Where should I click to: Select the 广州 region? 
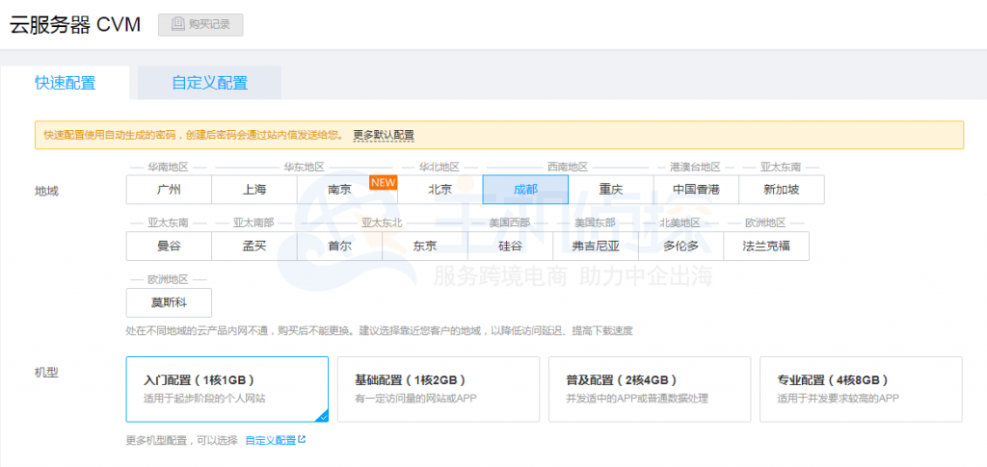point(169,189)
